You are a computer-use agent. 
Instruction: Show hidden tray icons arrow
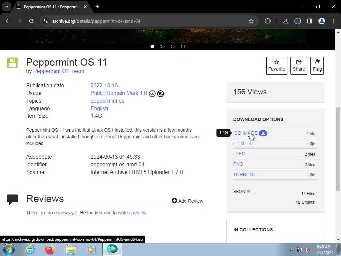coord(291,250)
